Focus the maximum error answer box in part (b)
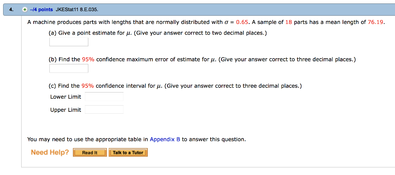This screenshot has width=395, height=175. tap(69, 68)
